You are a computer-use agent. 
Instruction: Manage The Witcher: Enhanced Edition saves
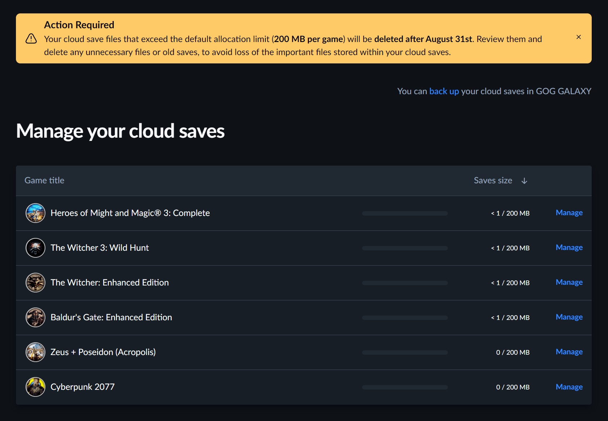point(569,282)
